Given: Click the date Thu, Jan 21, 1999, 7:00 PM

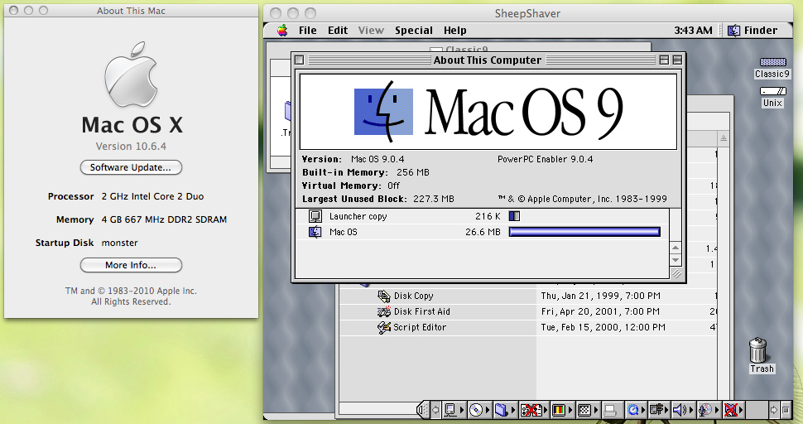Looking at the screenshot, I should pyautogui.click(x=601, y=296).
